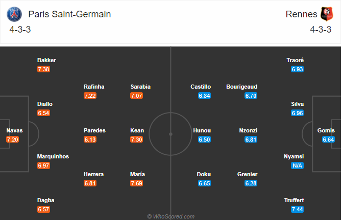342x220 pixels.
Task: Click Paredes's 6.13 rating badge
Action: [x=90, y=140]
